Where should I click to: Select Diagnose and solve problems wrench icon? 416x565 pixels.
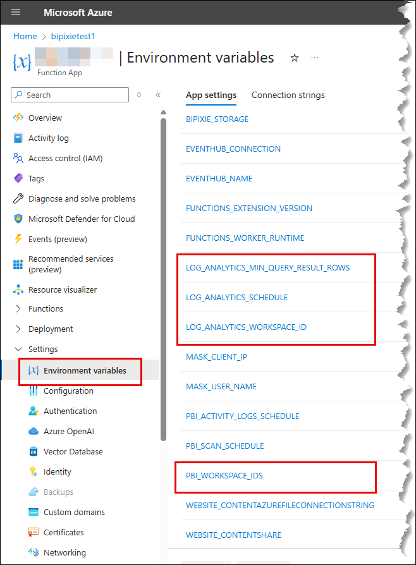click(18, 198)
